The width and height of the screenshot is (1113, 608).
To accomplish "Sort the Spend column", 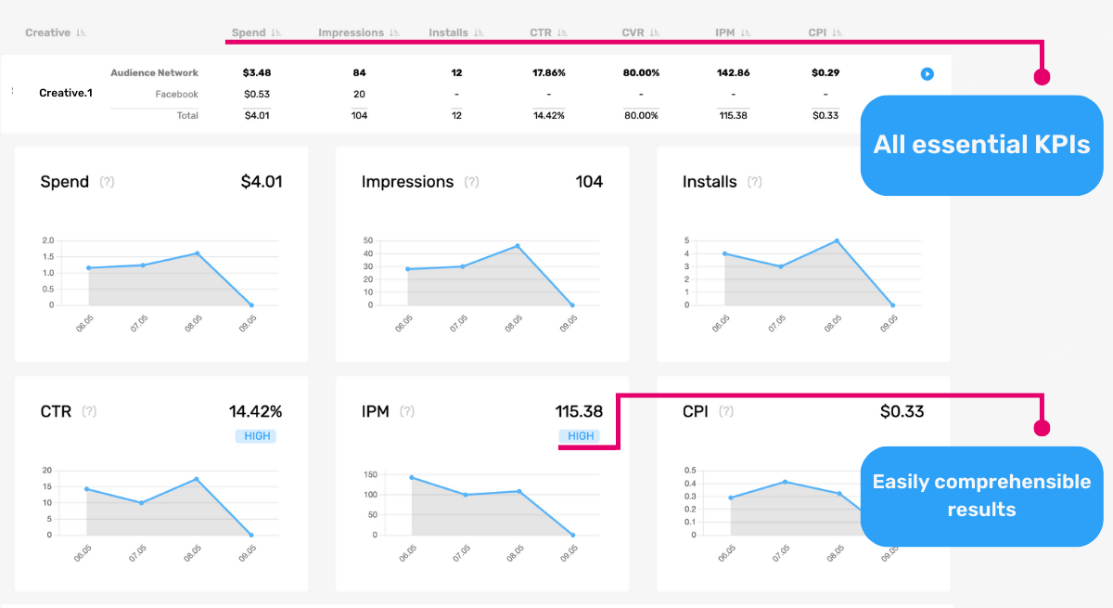I will pyautogui.click(x=275, y=32).
